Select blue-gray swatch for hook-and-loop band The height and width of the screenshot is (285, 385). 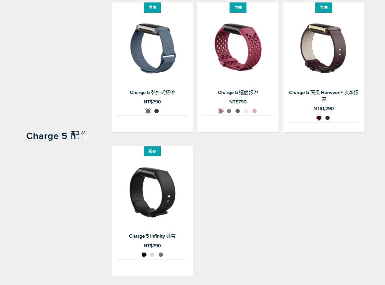(148, 111)
